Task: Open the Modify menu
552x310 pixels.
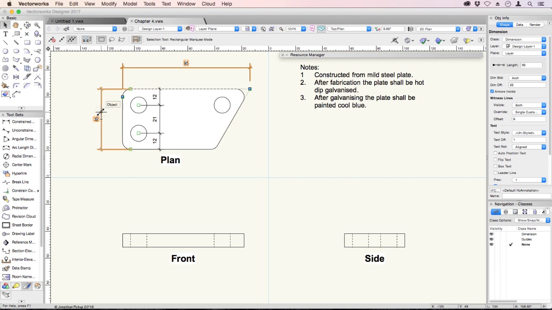Action: 109,4
